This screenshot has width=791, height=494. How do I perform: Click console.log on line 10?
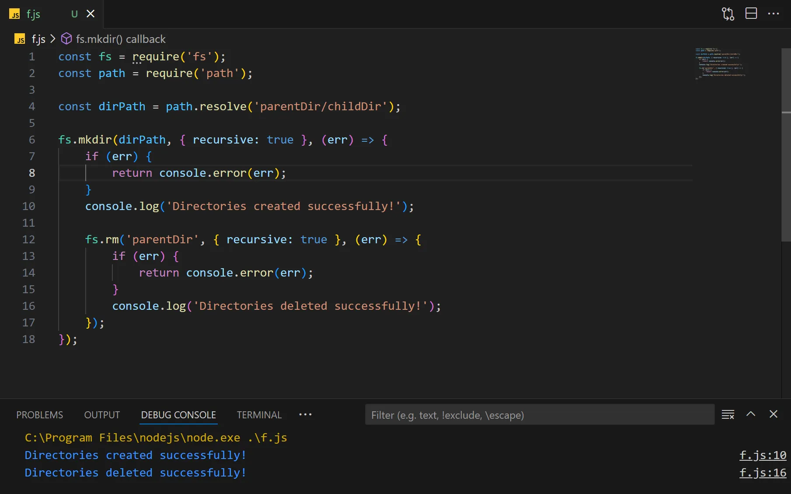pos(122,207)
